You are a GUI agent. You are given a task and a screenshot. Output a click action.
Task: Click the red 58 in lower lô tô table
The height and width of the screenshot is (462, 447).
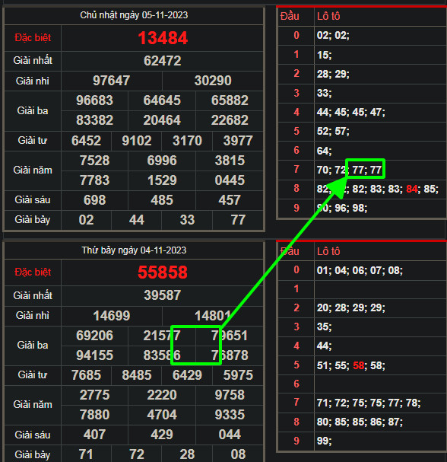tap(358, 365)
